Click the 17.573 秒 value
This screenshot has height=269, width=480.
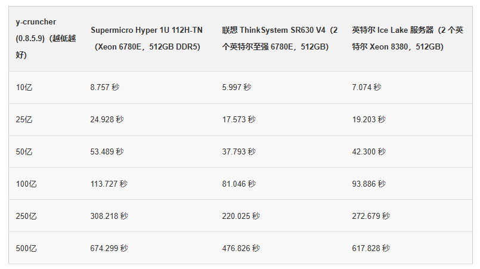coord(239,119)
